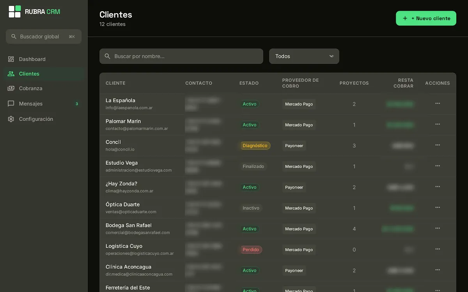
Task: Click Mercado Pago tag for Palomar Marín
Action: tap(299, 125)
